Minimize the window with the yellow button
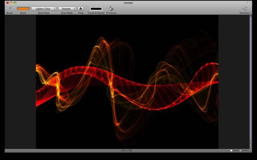The height and width of the screenshot is (160, 257). click(x=11, y=3)
